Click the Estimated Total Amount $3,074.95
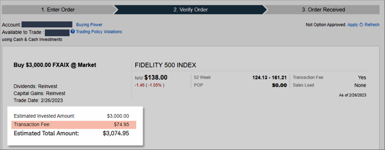The height and width of the screenshot is (150, 385). pos(116,134)
